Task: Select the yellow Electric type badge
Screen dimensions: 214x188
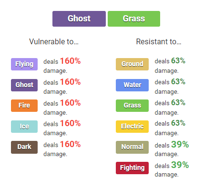Action: [x=132, y=127]
